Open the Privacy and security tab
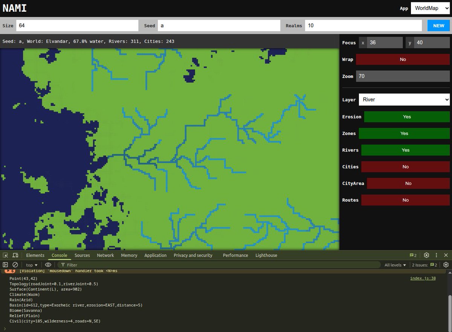 [193, 255]
